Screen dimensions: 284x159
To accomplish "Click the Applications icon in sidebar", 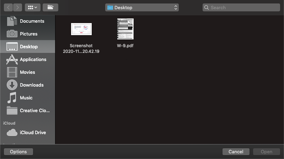I will pos(12,59).
